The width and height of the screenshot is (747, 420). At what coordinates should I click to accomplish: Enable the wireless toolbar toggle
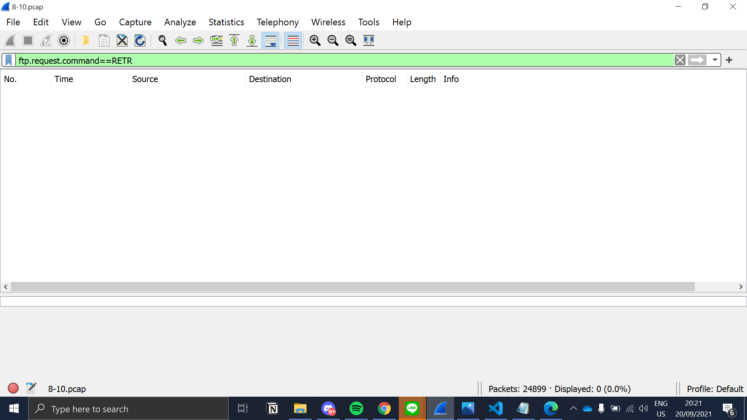click(71, 22)
